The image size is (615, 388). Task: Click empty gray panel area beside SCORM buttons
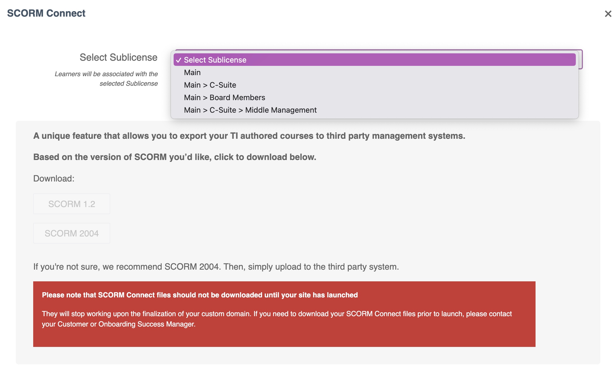click(327, 218)
